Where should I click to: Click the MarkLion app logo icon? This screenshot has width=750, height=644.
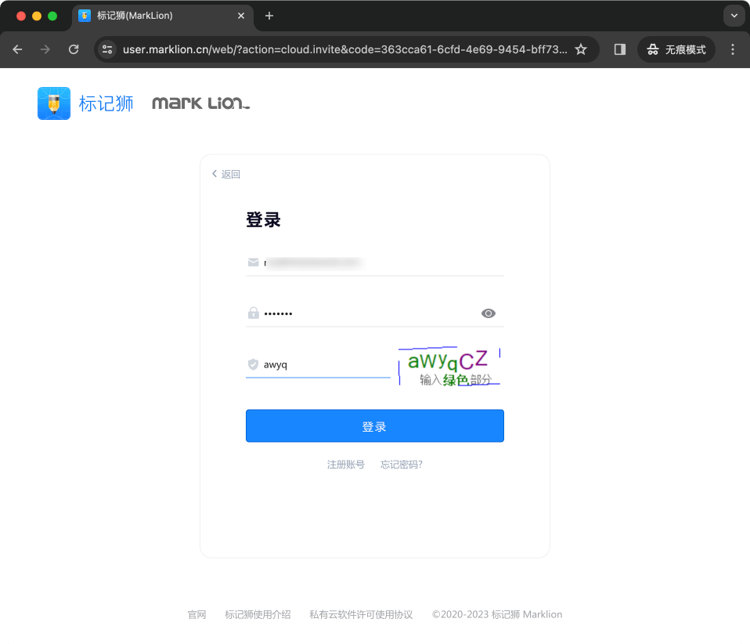[53, 103]
